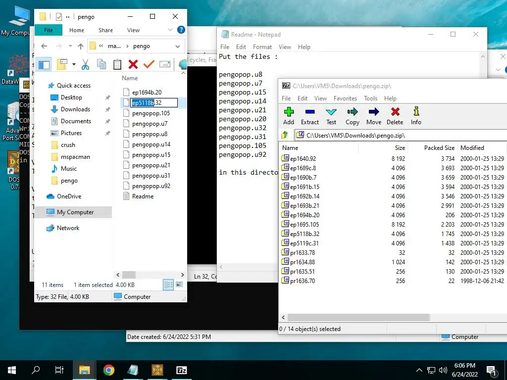Open the Explorer Help question mark
507x380 pixels.
(x=181, y=30)
